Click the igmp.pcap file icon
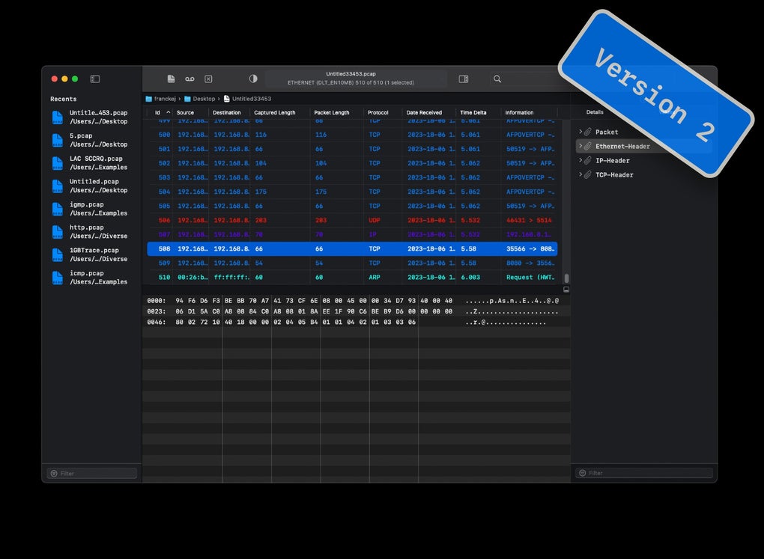The height and width of the screenshot is (559, 764). [x=58, y=209]
